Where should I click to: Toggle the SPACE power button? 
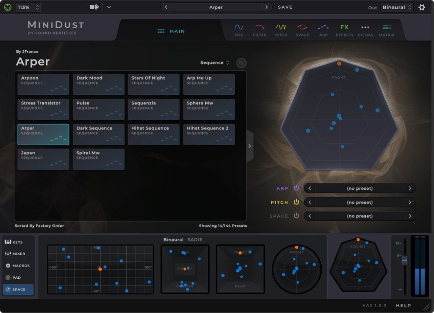pos(296,215)
